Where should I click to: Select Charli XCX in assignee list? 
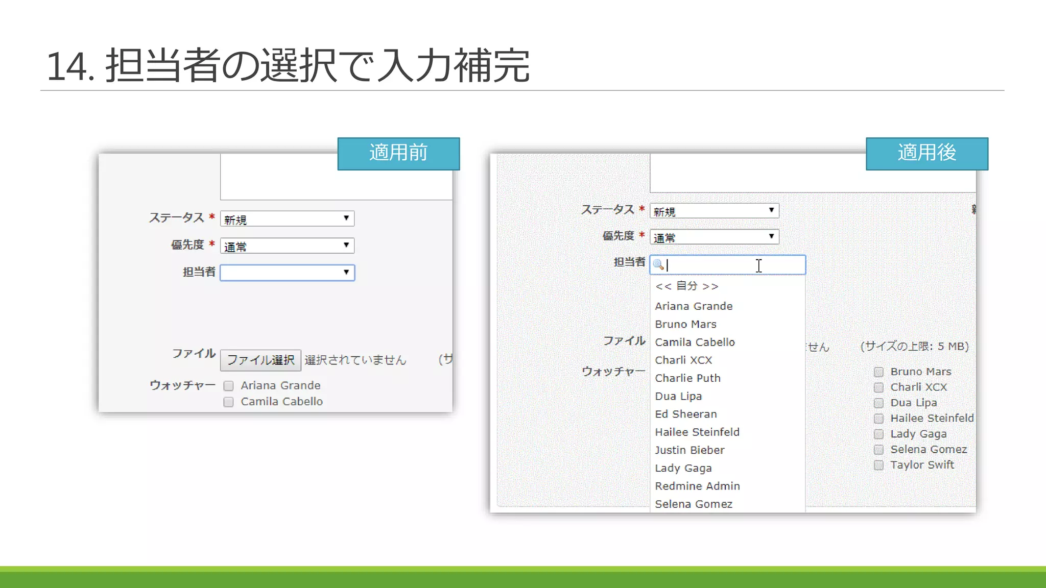[727, 360]
